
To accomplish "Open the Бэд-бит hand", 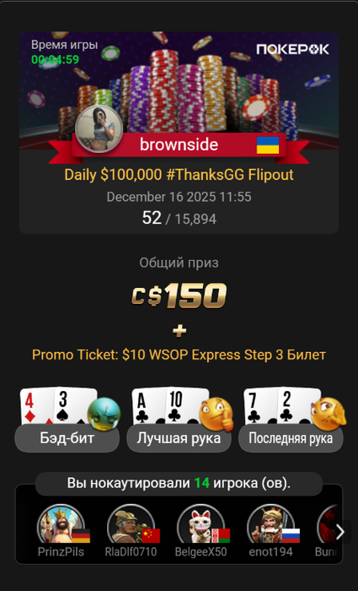I will 67,438.
